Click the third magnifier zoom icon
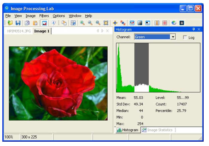This screenshot has width=209, height=146. tap(98, 23)
